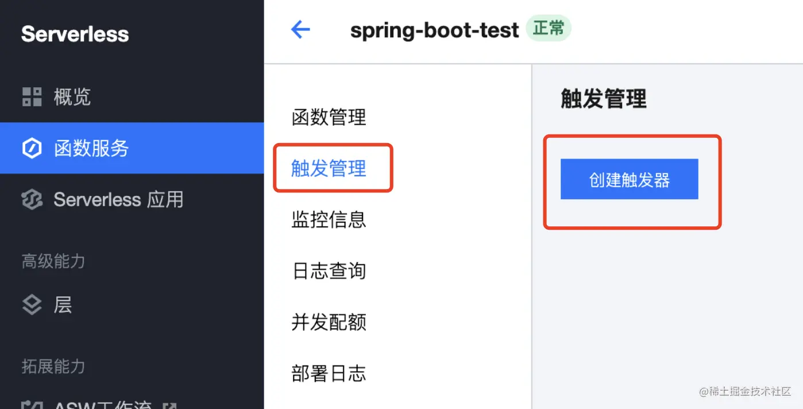Open the 日志查询 tab
This screenshot has height=409, width=803.
tap(329, 271)
